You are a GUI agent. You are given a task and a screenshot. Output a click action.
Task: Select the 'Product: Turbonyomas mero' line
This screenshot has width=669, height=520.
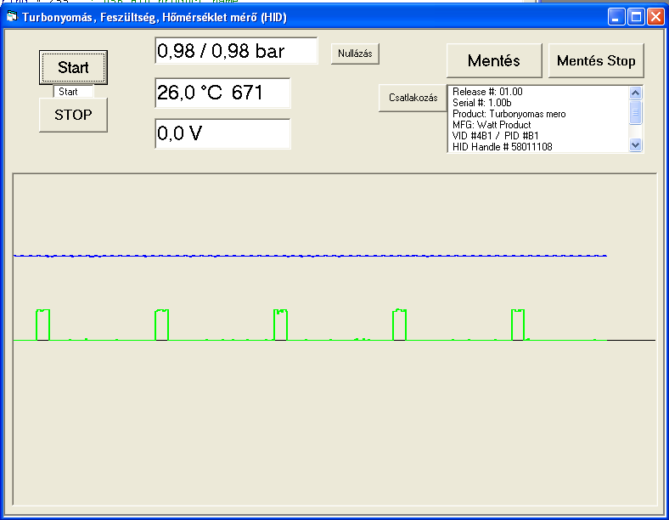509,114
